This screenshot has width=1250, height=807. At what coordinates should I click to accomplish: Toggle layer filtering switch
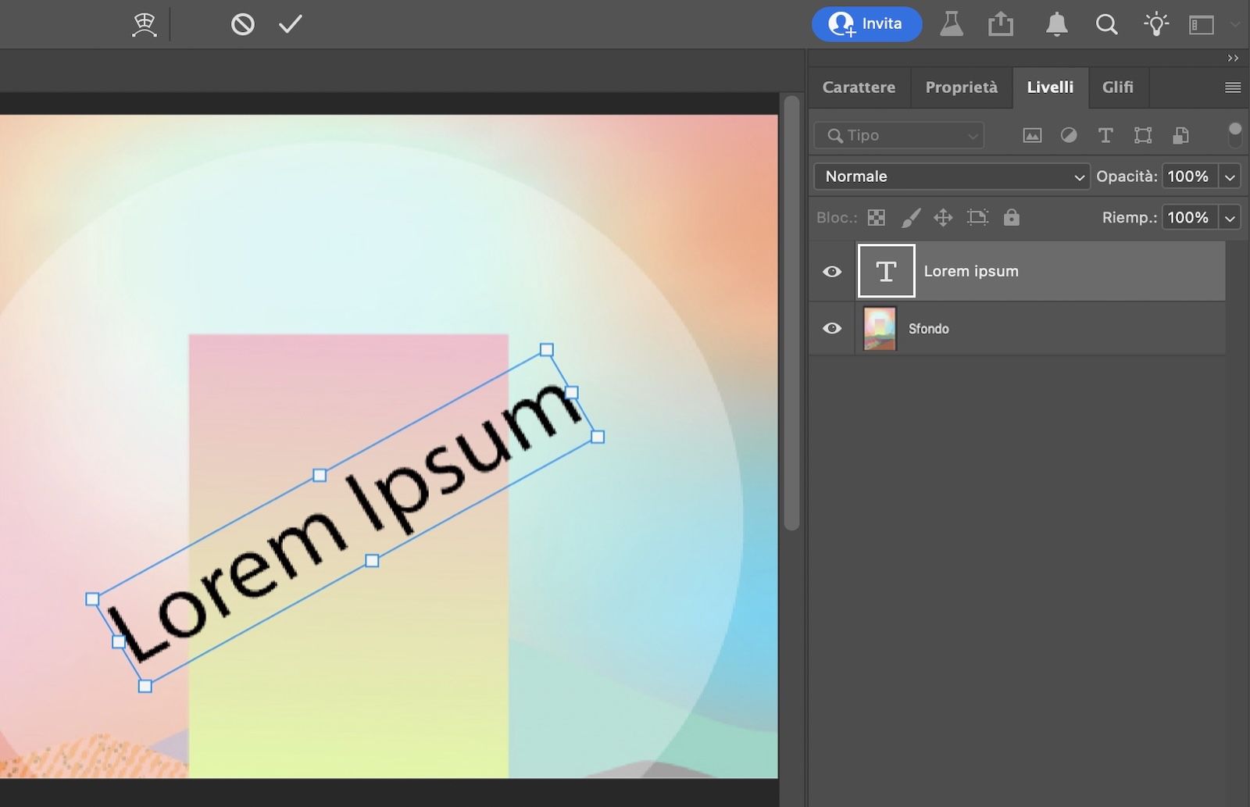tap(1234, 134)
